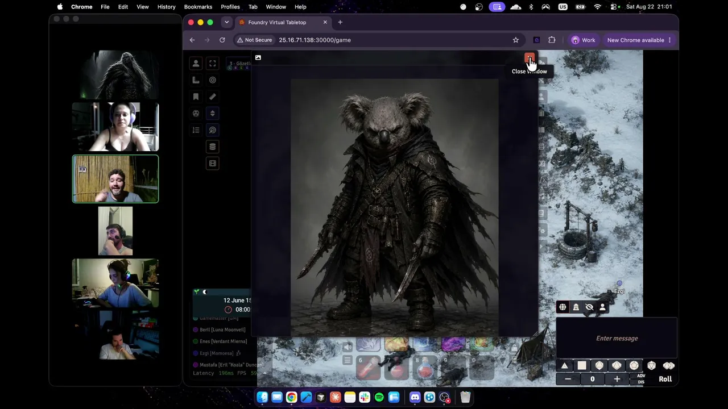Open the Measurement Controls ruler tool
Viewport: 728px width, 409px height.
tap(196, 80)
